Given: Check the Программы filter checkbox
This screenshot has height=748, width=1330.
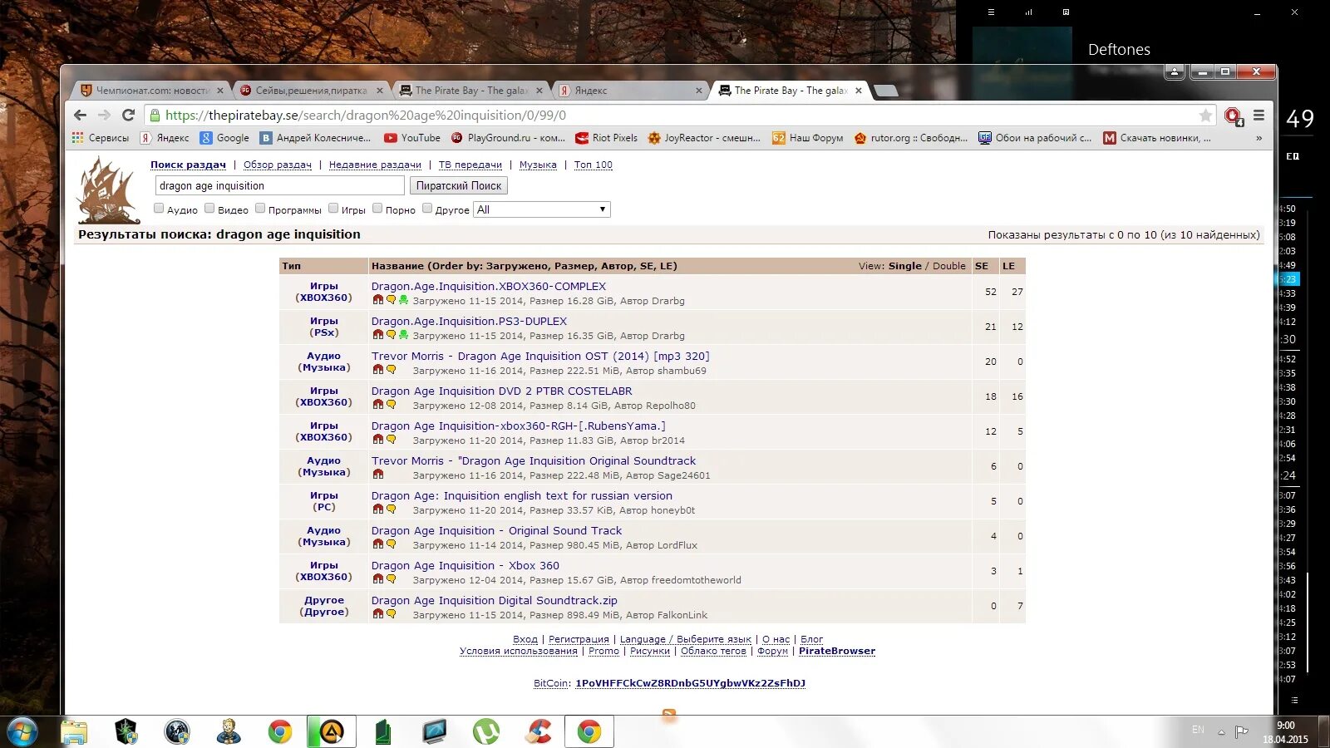Looking at the screenshot, I should 260,209.
